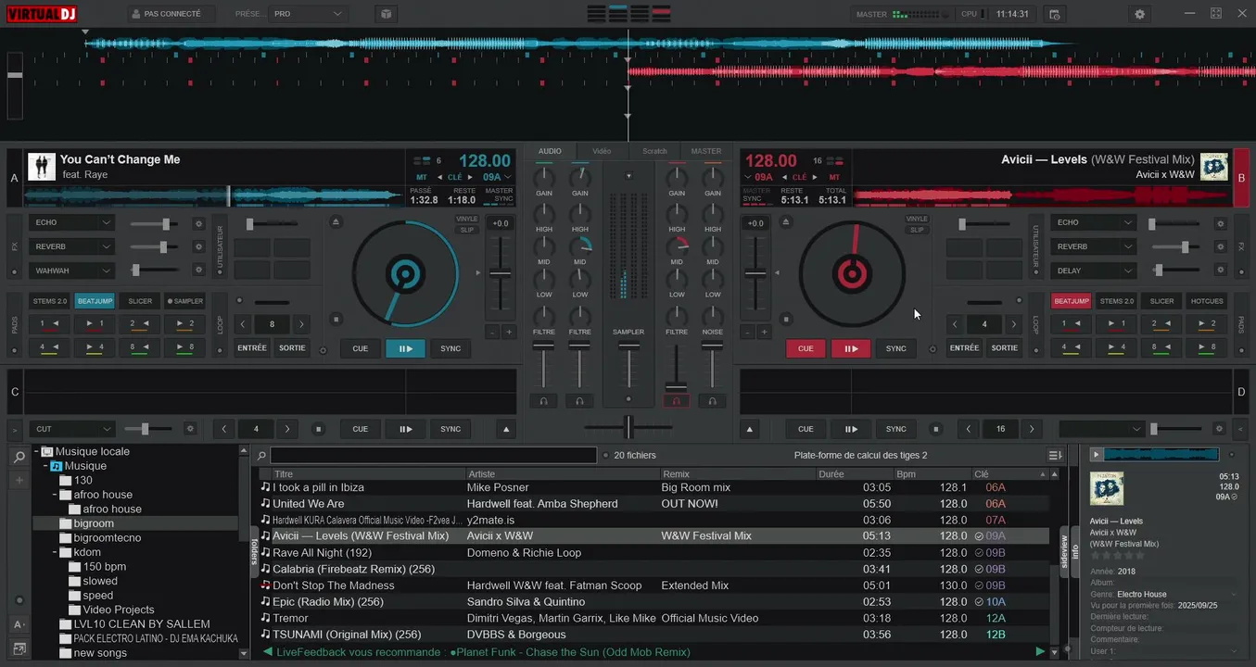Click the up-arrow load button on deck D
The height and width of the screenshot is (667, 1256).
(750, 429)
